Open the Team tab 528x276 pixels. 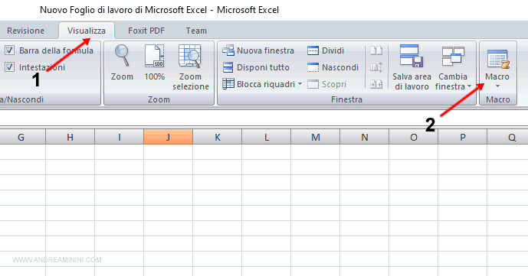pyautogui.click(x=196, y=31)
